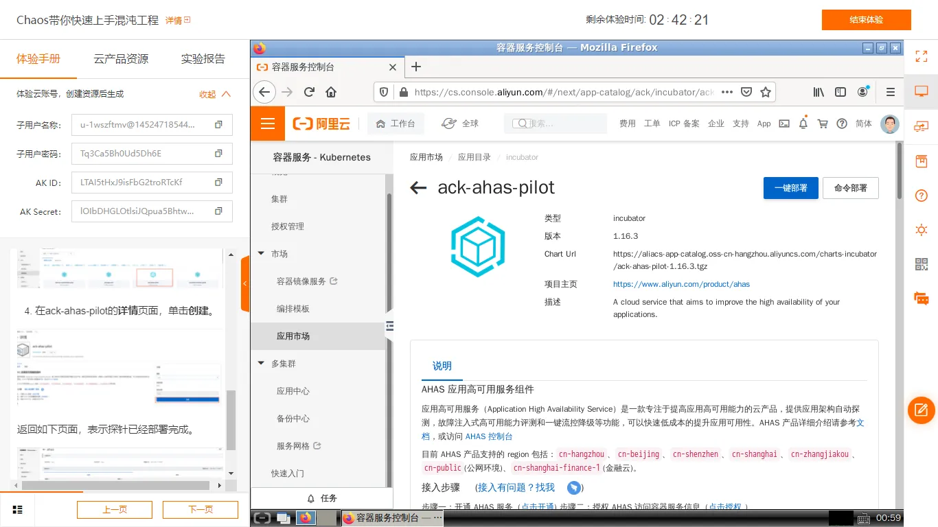This screenshot has height=527, width=938.
Task: Click the 接入有问题？找我 link
Action: [x=516, y=487]
